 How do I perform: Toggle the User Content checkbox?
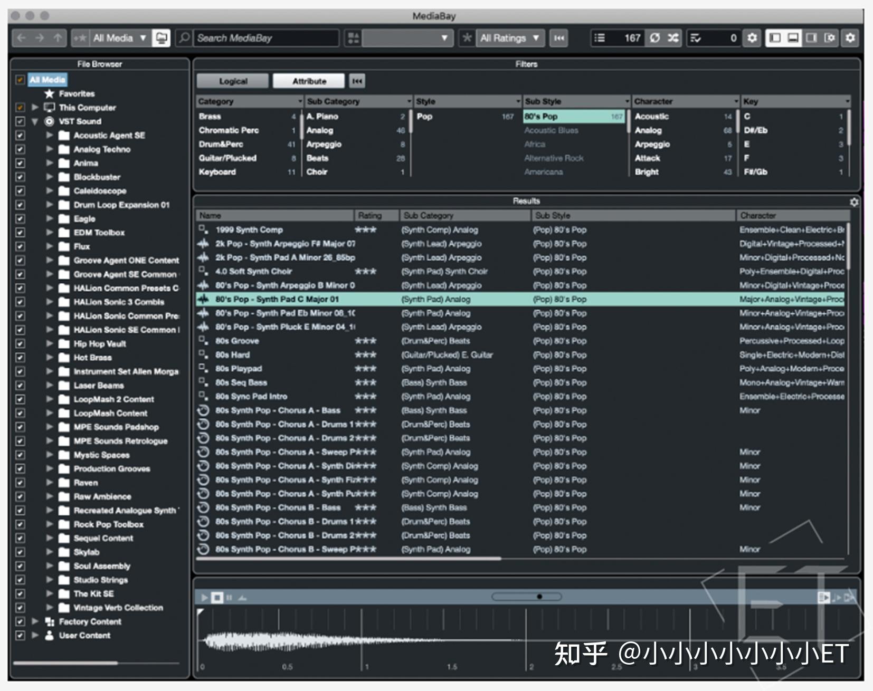point(20,636)
